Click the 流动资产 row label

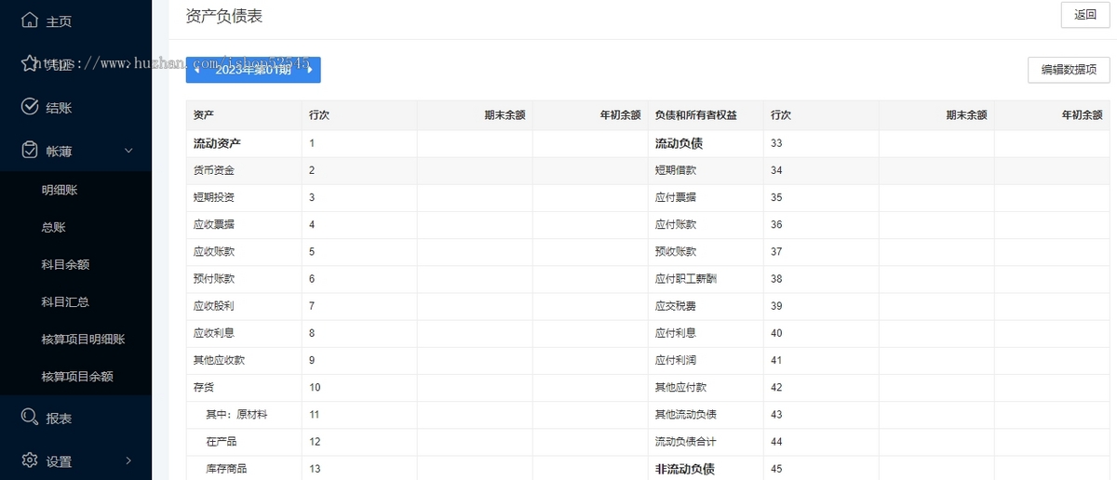pyautogui.click(x=217, y=143)
